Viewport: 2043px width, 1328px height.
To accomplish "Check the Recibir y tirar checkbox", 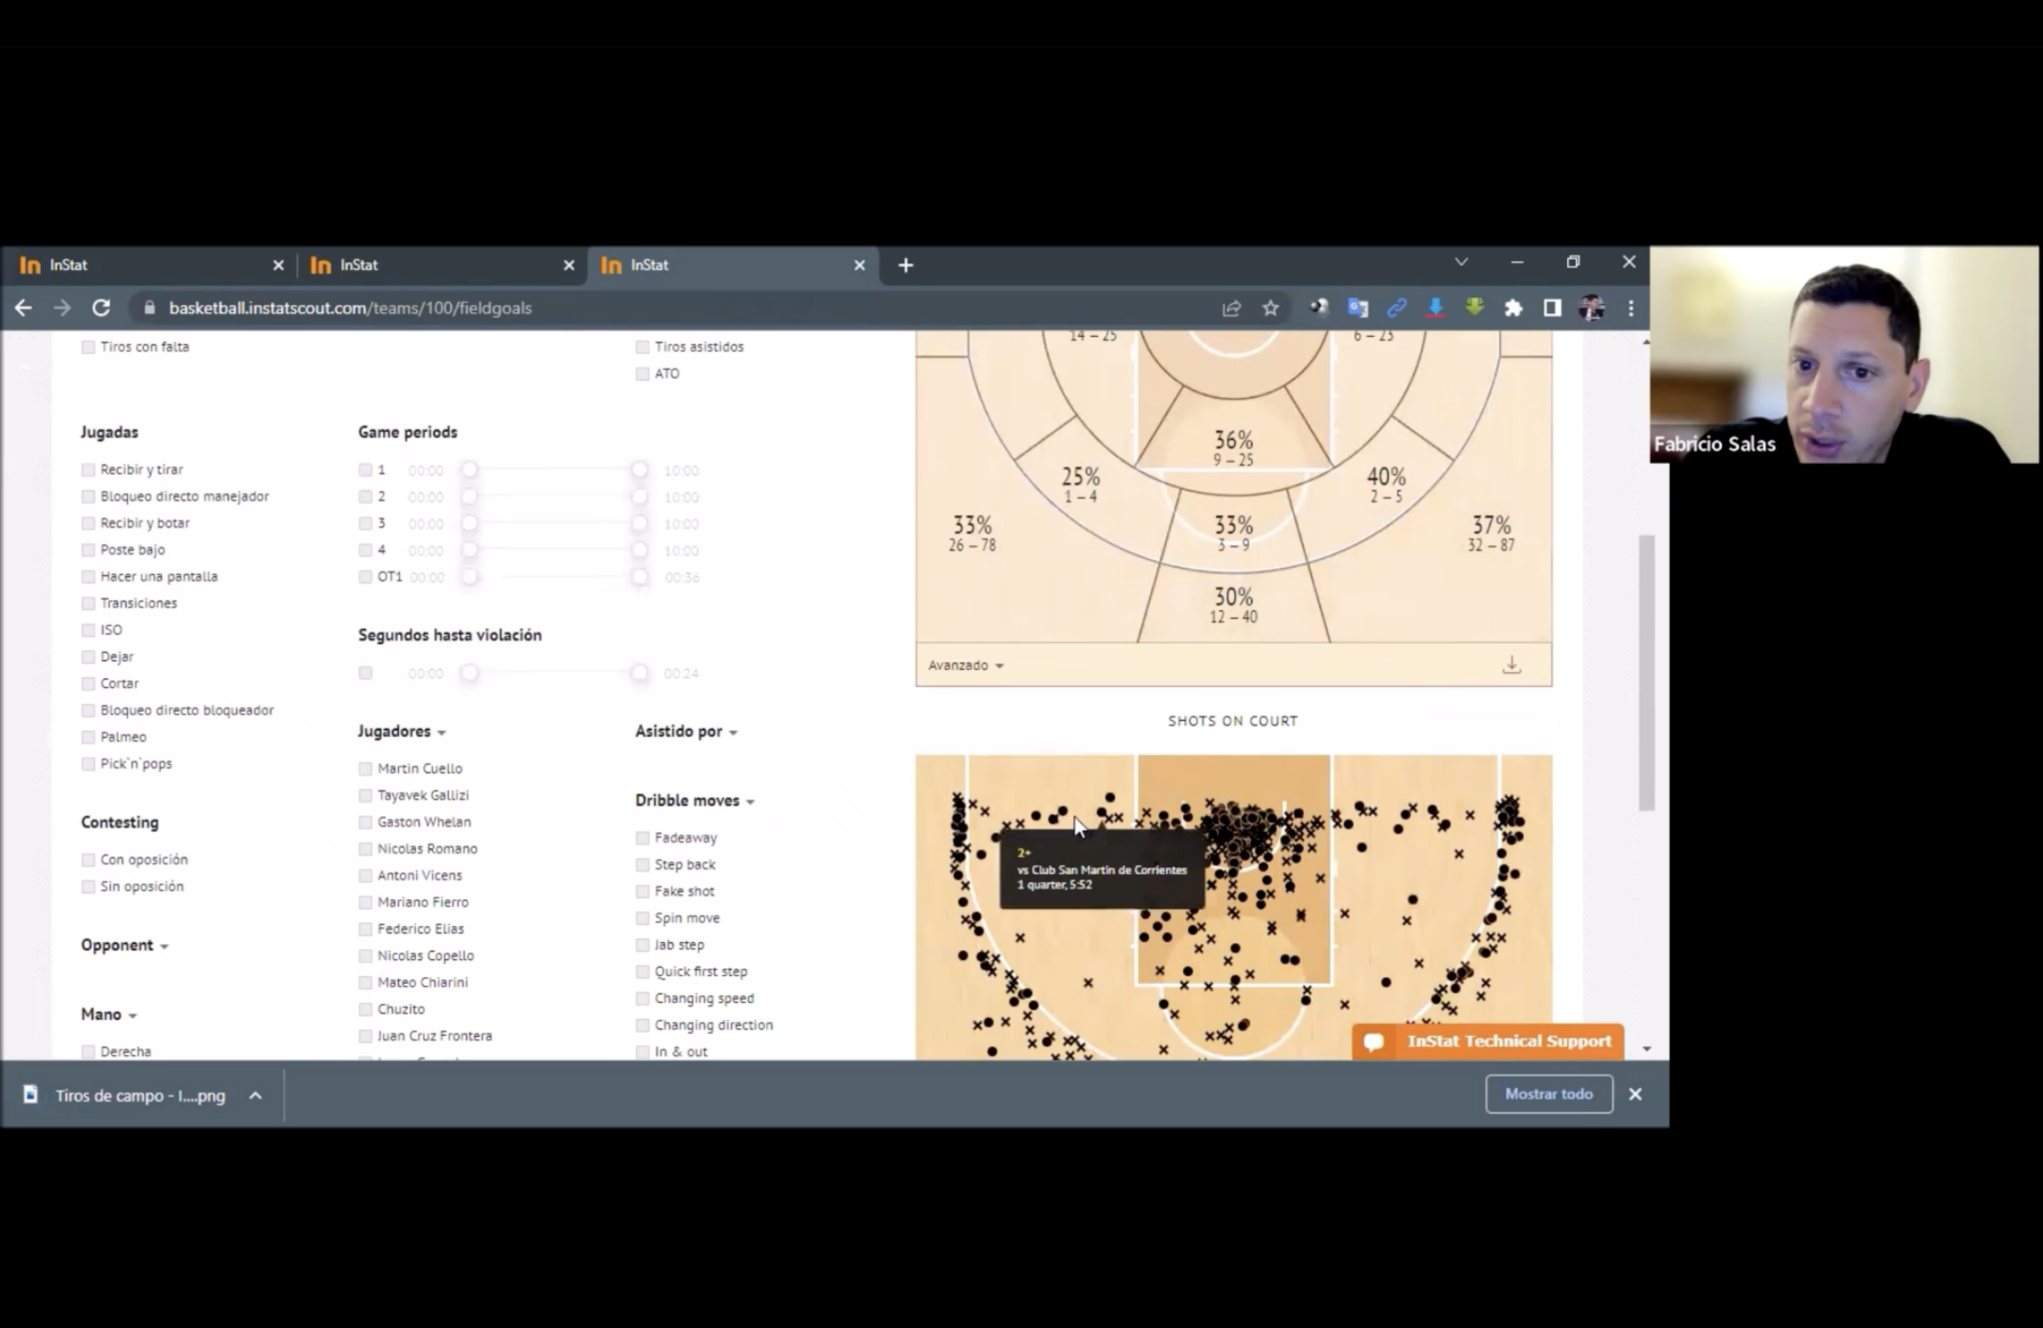I will [88, 470].
